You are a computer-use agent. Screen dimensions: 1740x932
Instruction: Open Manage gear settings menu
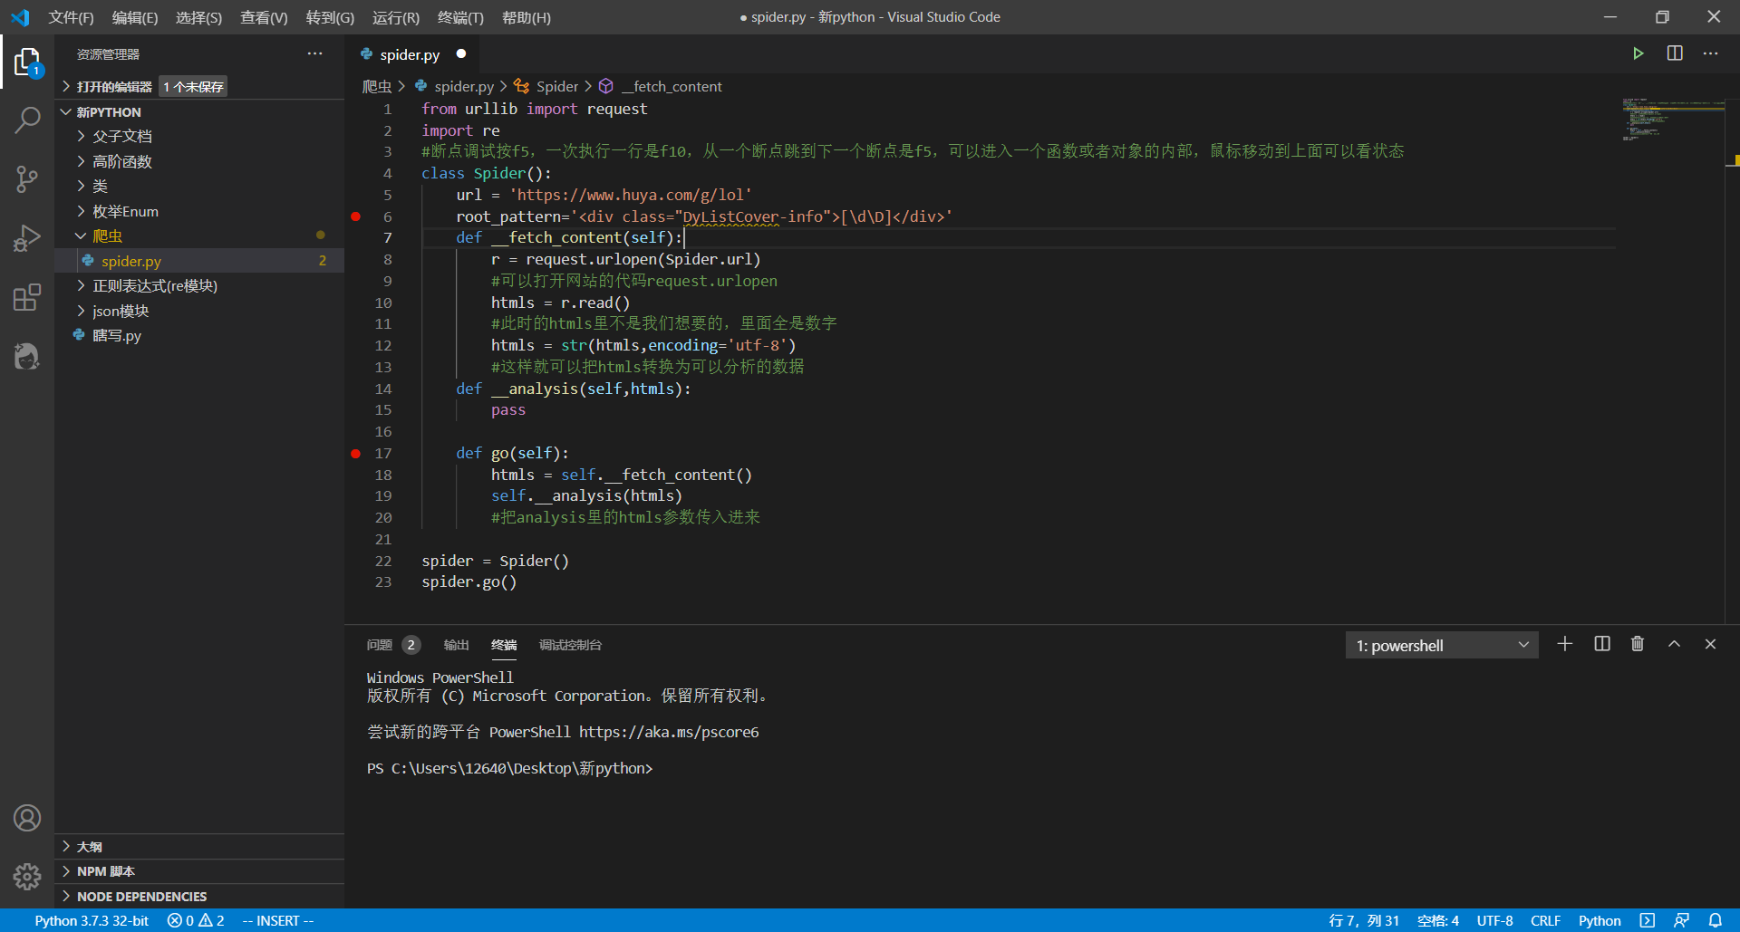point(27,876)
